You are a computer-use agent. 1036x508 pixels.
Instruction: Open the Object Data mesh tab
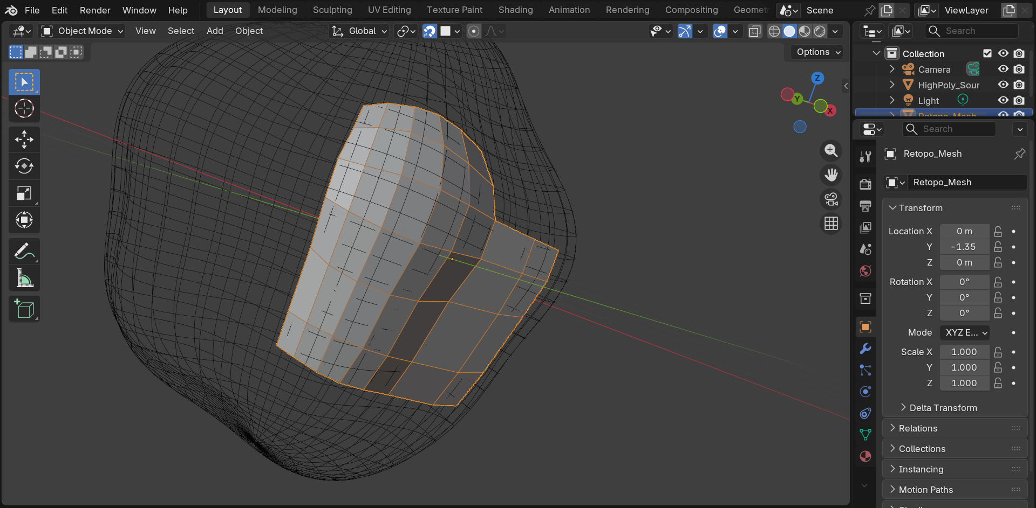865,435
